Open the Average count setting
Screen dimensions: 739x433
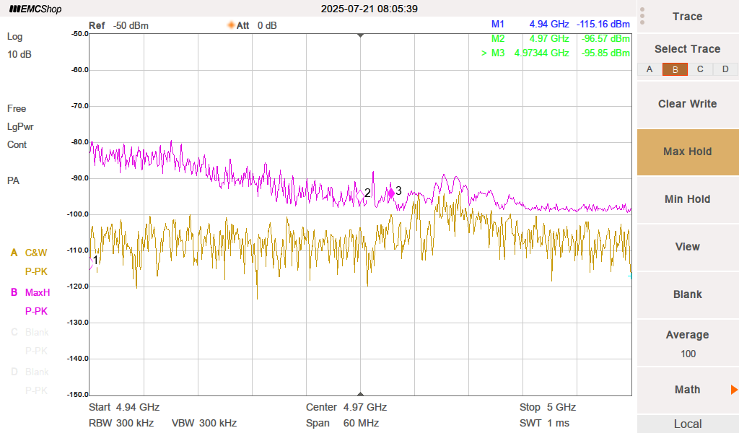(x=687, y=344)
